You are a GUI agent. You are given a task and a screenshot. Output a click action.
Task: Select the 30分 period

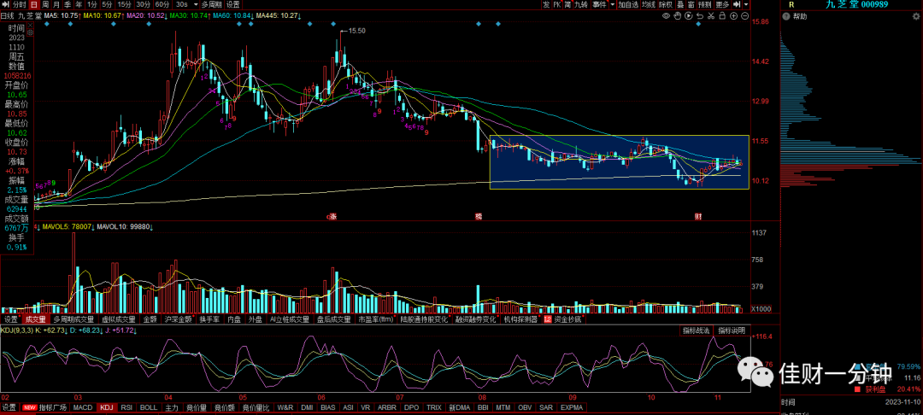144,4
